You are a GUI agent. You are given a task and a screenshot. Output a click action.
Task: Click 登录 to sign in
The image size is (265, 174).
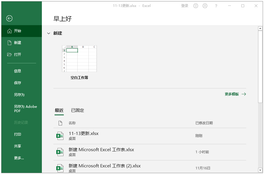(x=184, y=6)
